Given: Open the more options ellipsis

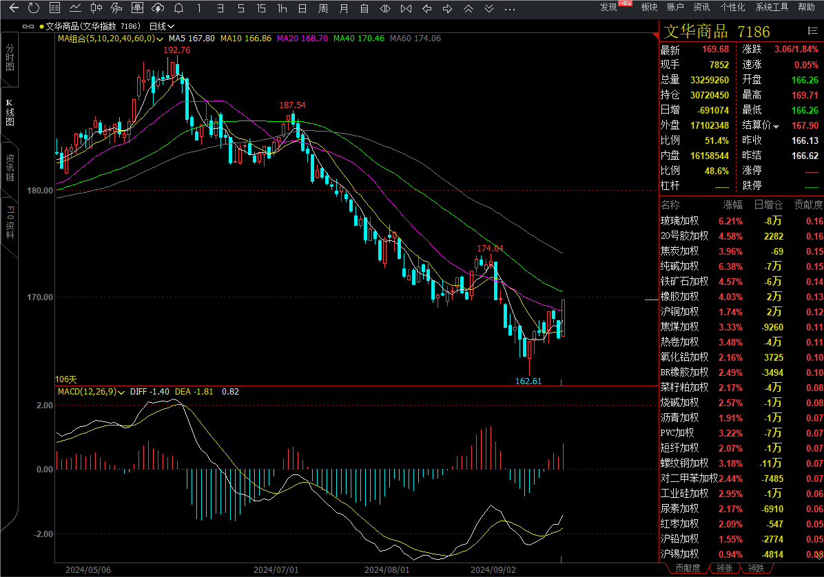Looking at the screenshot, I should [509, 9].
